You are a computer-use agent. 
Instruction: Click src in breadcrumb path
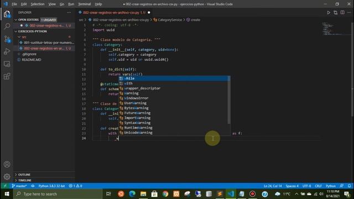point(81,20)
